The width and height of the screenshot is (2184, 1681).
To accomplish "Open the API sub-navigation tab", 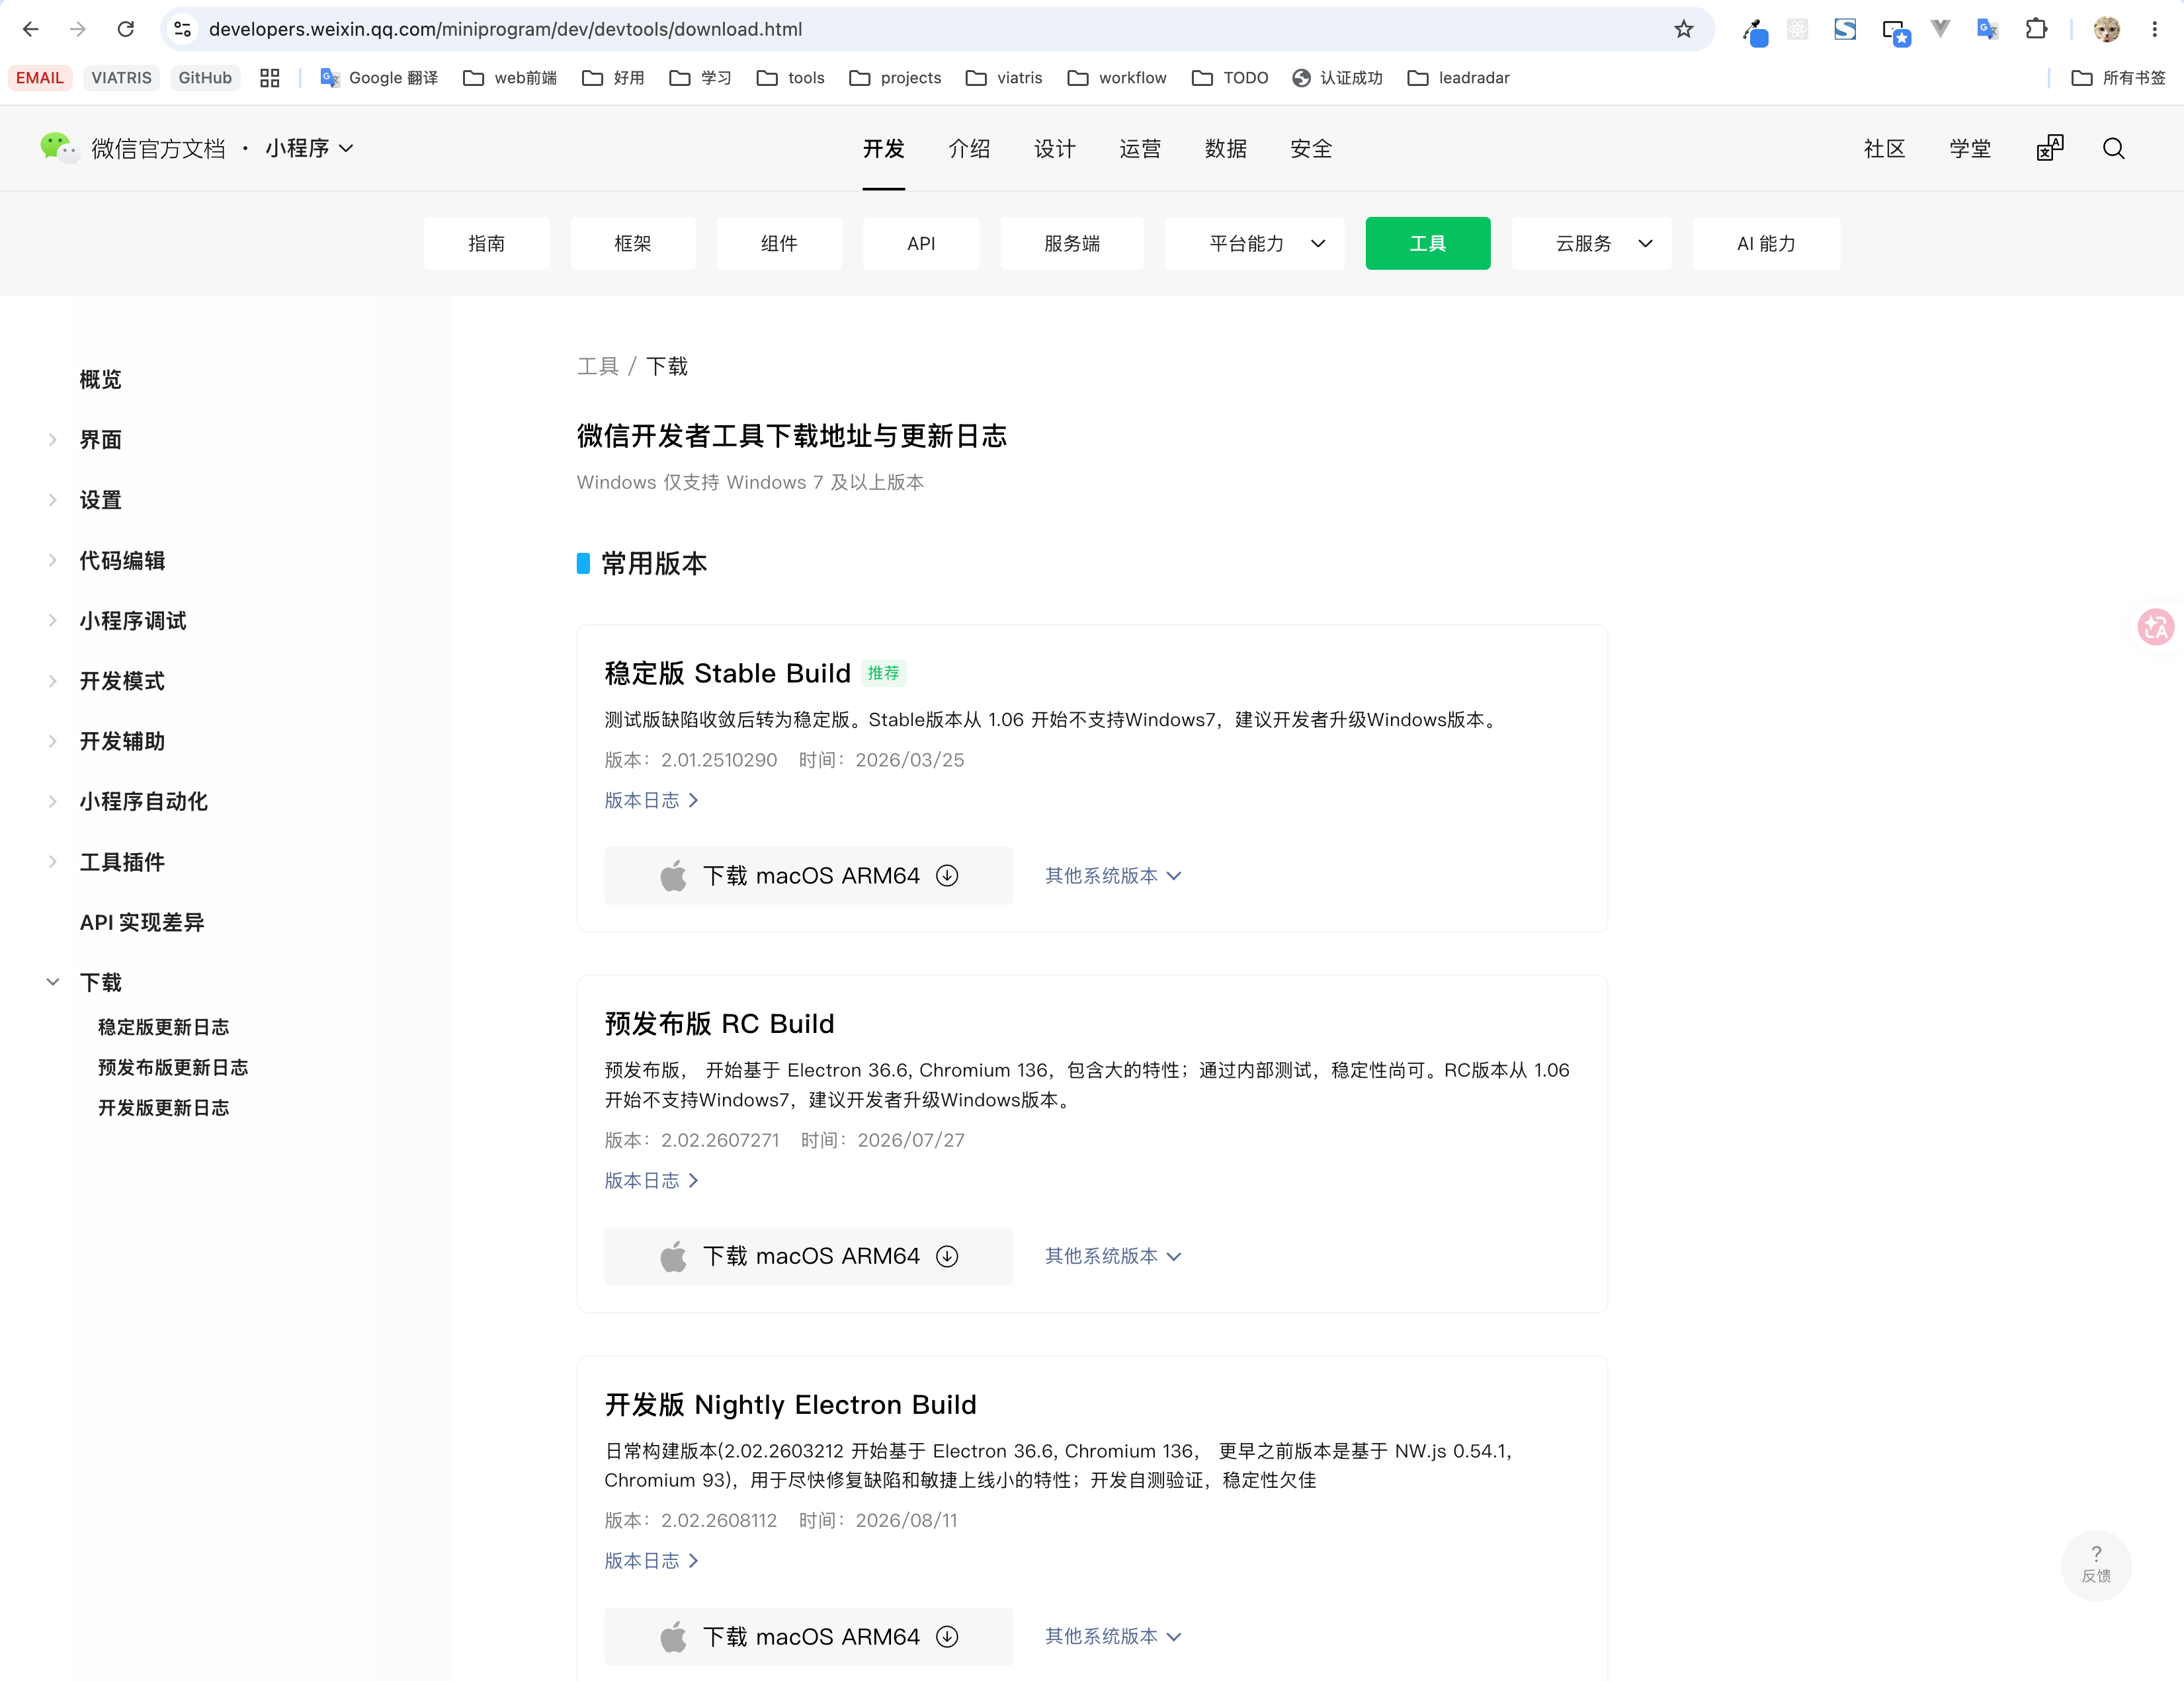I will point(921,243).
